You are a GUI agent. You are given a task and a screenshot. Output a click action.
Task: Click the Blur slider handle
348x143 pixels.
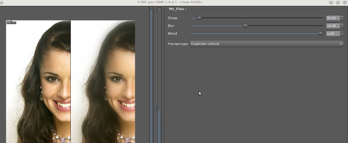coord(245,26)
